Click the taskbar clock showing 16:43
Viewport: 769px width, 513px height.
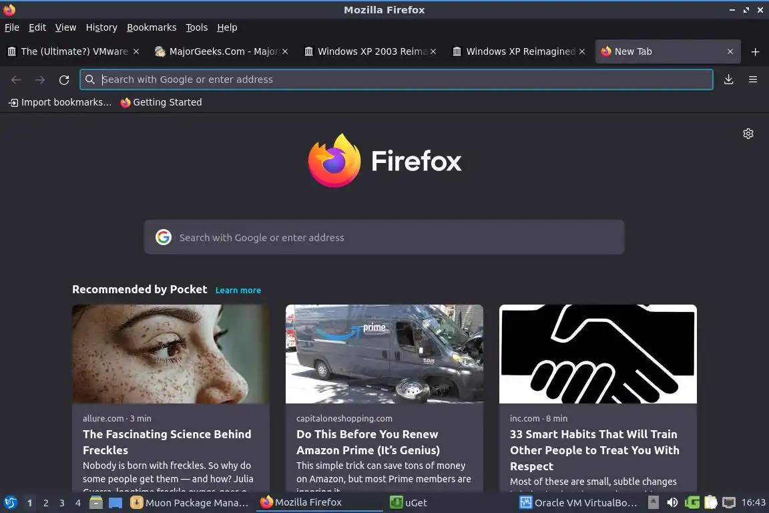coord(753,503)
